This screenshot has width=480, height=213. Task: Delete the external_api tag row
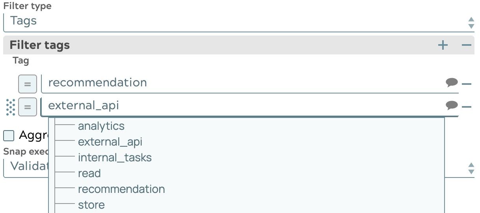click(467, 107)
